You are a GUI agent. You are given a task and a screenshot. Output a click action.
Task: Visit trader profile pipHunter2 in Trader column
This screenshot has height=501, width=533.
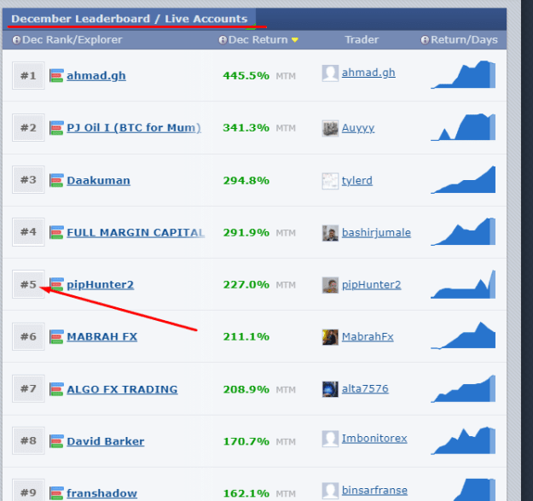(x=371, y=285)
